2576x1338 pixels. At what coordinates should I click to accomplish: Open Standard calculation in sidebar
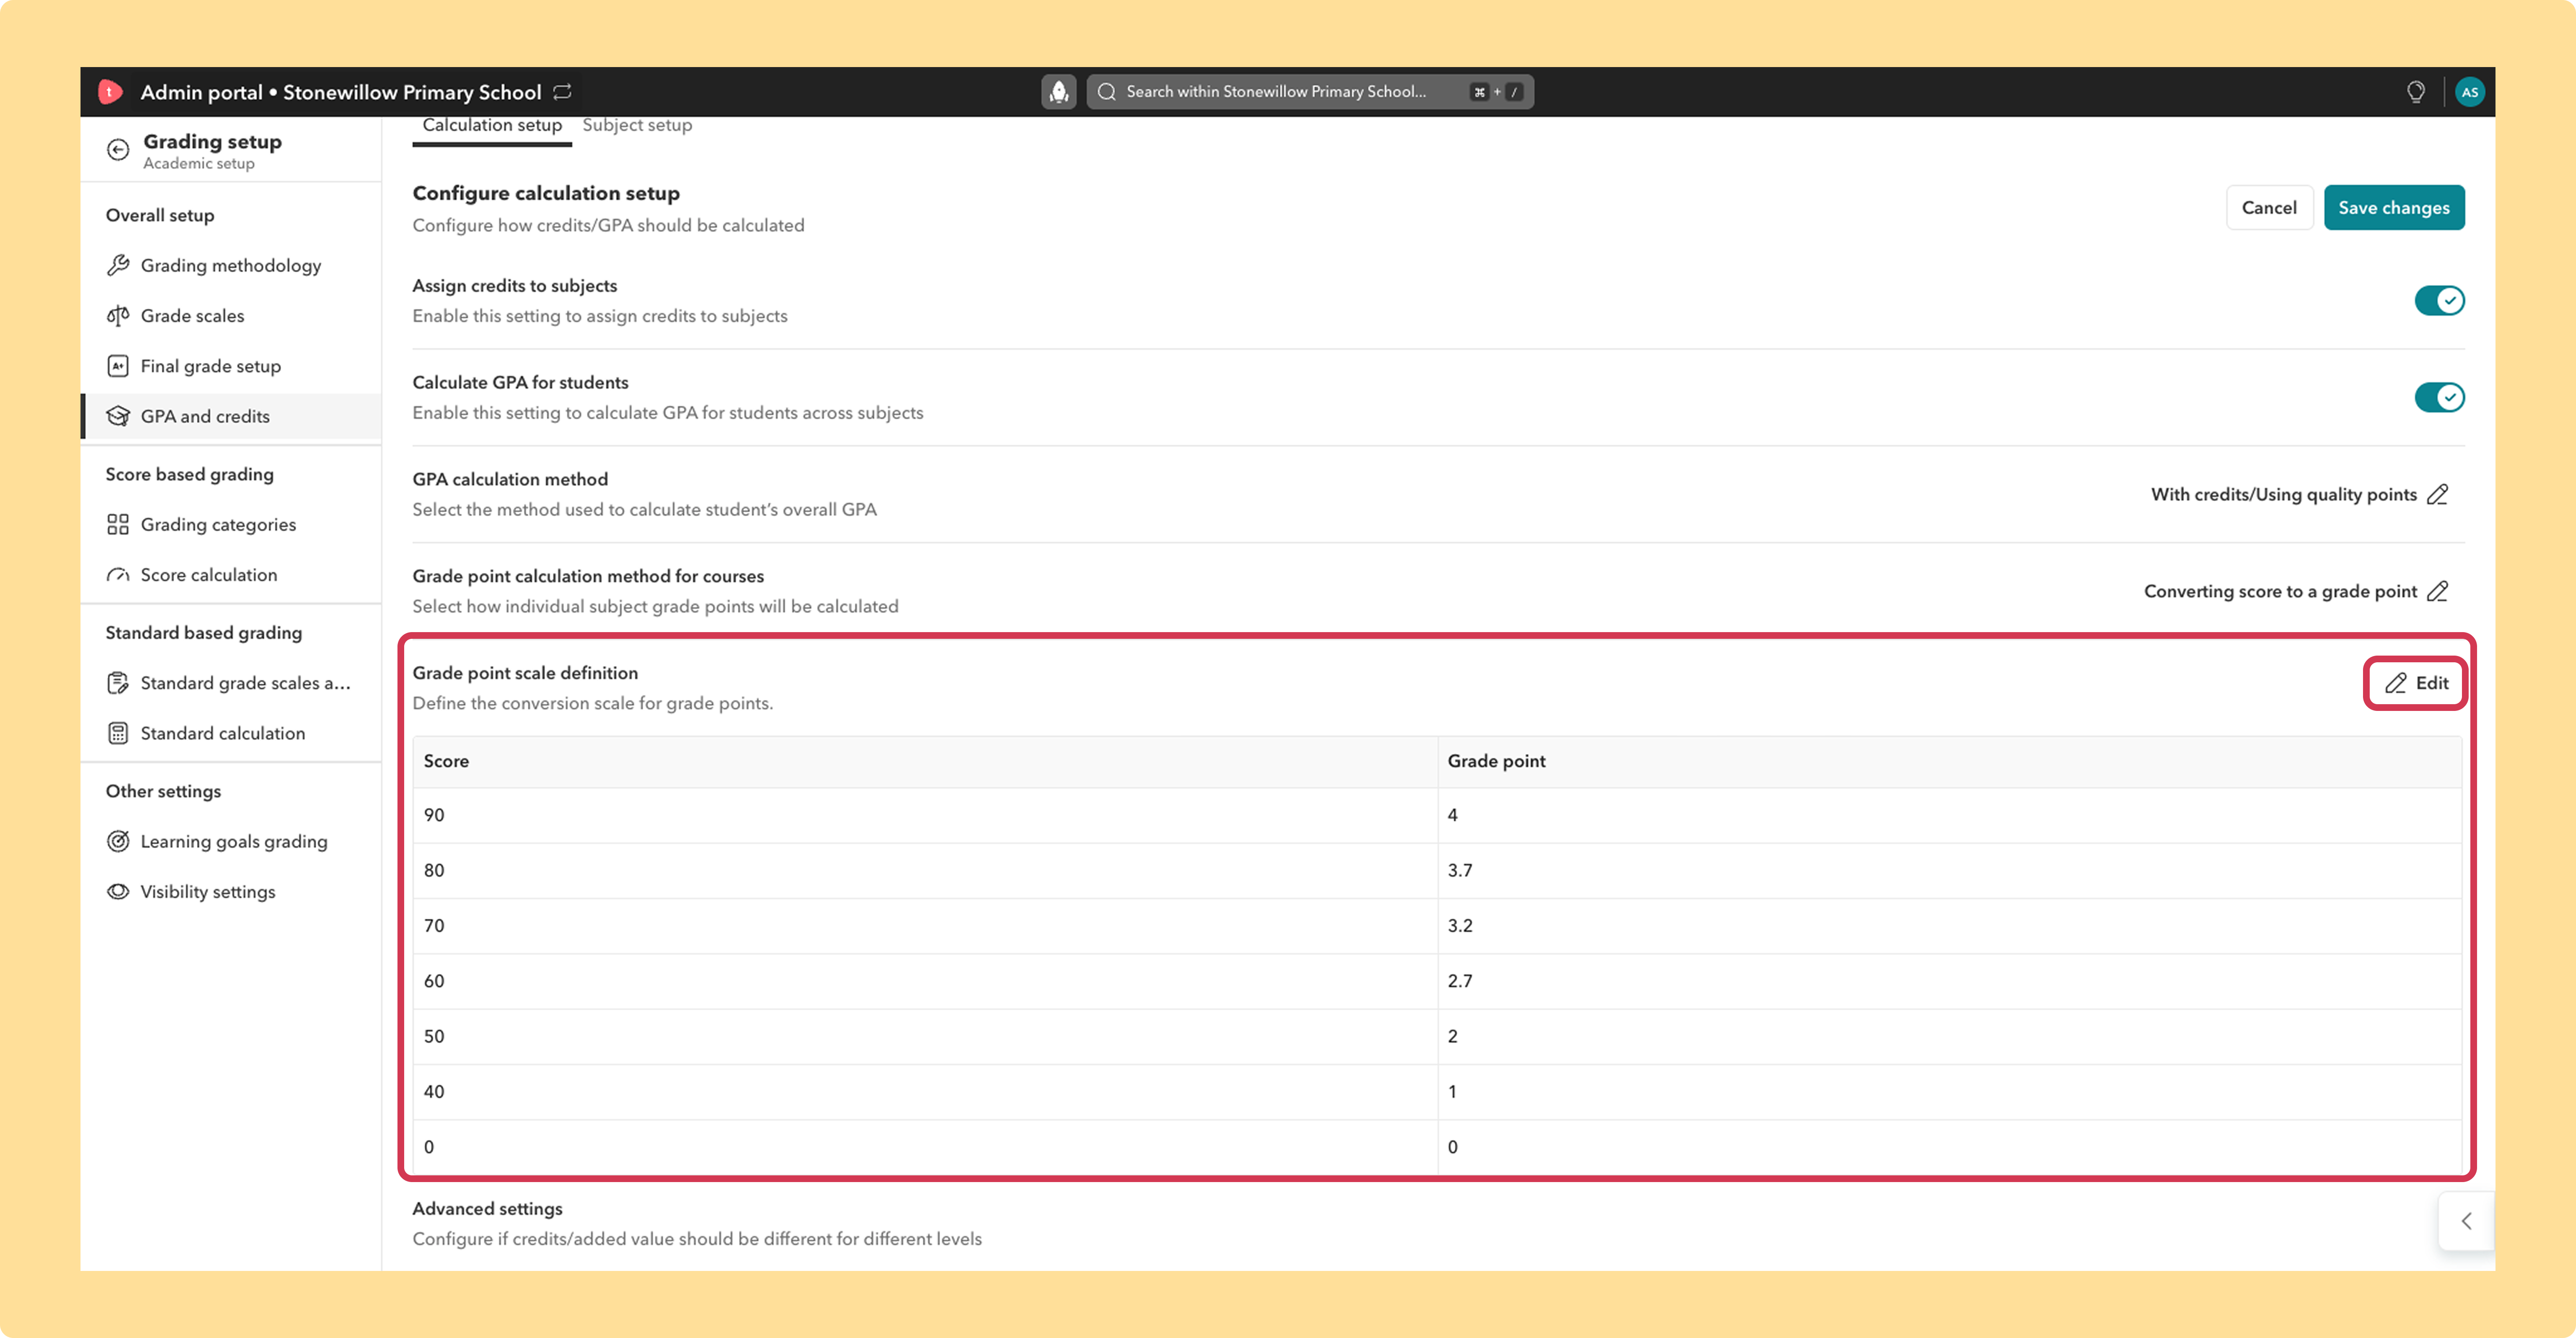231,733
